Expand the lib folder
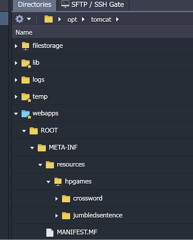Image resolution: width=193 pixels, height=240 pixels. 16,63
